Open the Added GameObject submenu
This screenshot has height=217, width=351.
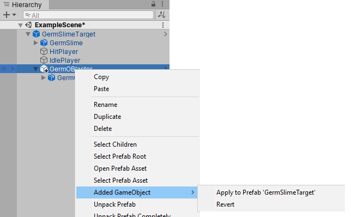(137, 192)
